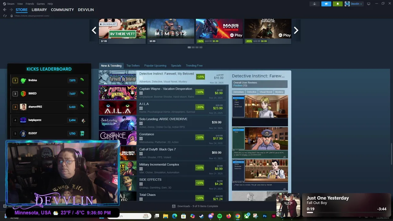Open the green notifications bell
Image resolution: width=393 pixels, height=221 pixels.
[337, 4]
